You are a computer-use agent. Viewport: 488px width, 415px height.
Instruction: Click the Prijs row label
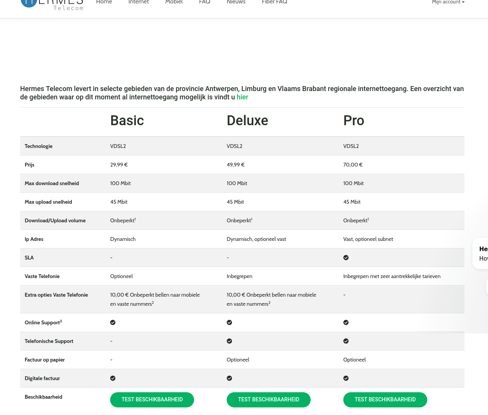pyautogui.click(x=30, y=165)
